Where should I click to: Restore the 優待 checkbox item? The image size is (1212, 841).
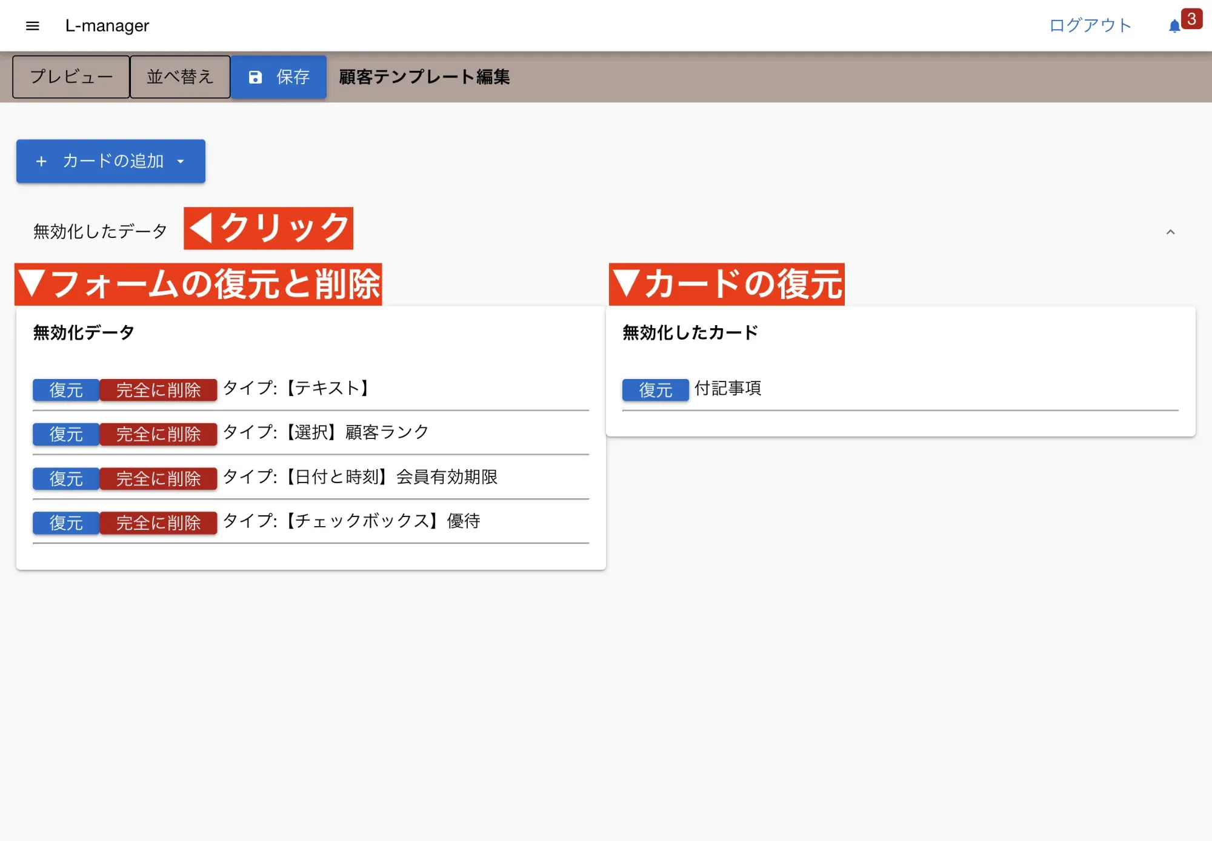(x=65, y=523)
